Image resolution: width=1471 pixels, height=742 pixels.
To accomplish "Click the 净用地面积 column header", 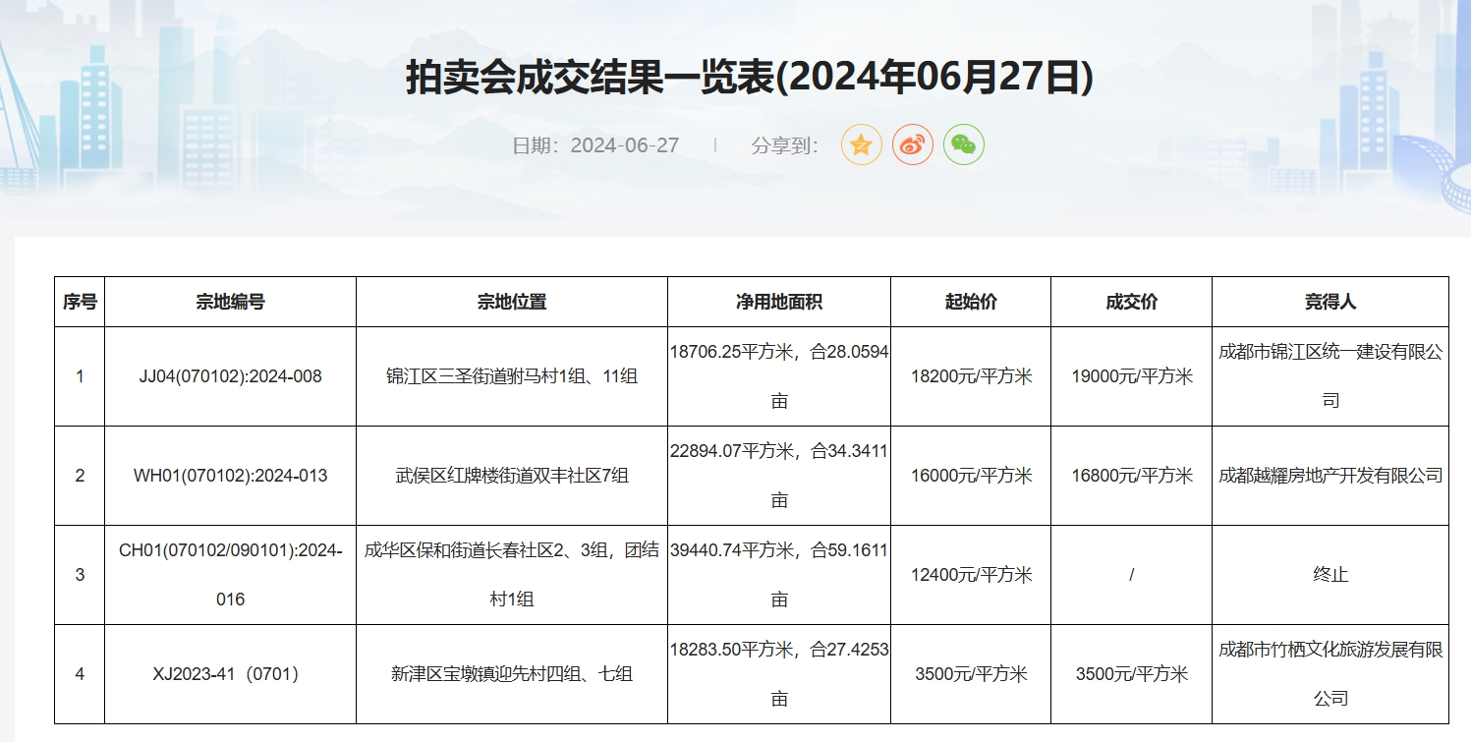I will click(x=779, y=302).
